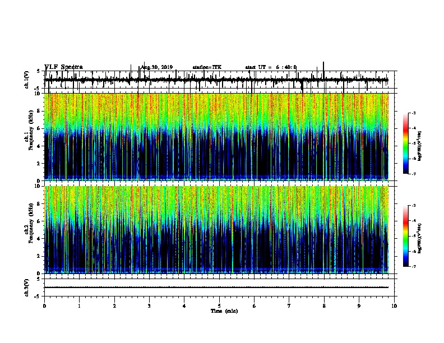This screenshot has height=343, width=444.
Task: Click the "8" kHz tick on the ch.1 axis
Action: [39, 111]
